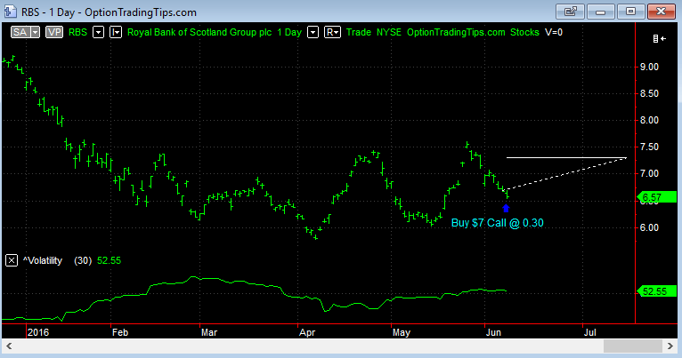
Task: Click the window restore-up icon in title bar
Action: tap(570, 12)
